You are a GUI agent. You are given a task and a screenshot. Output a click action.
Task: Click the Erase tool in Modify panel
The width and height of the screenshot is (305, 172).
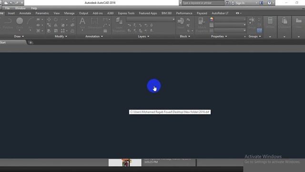(73, 20)
